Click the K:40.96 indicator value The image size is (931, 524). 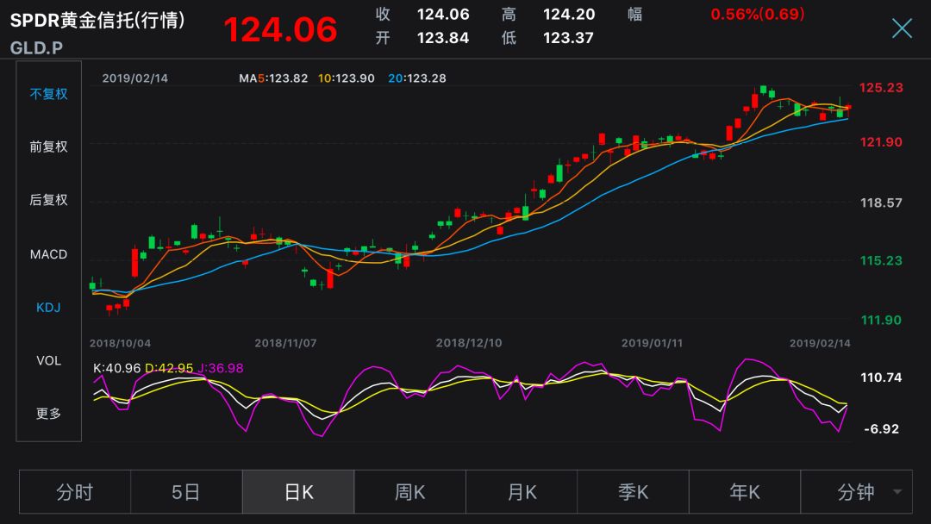[x=117, y=368]
